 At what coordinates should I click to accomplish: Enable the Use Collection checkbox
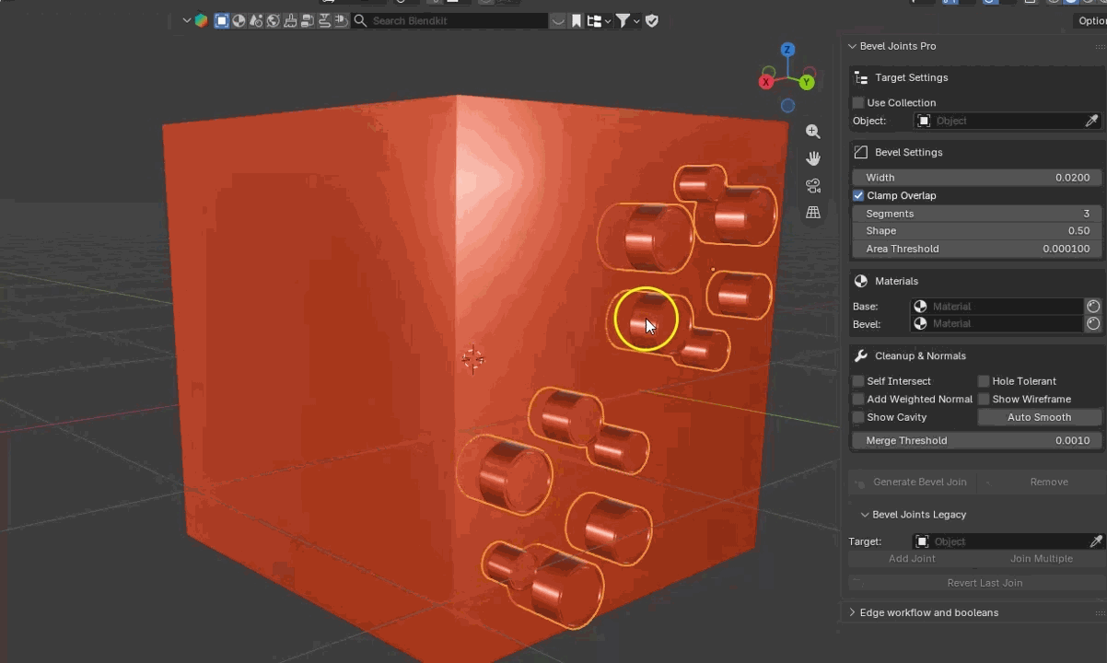pos(858,102)
